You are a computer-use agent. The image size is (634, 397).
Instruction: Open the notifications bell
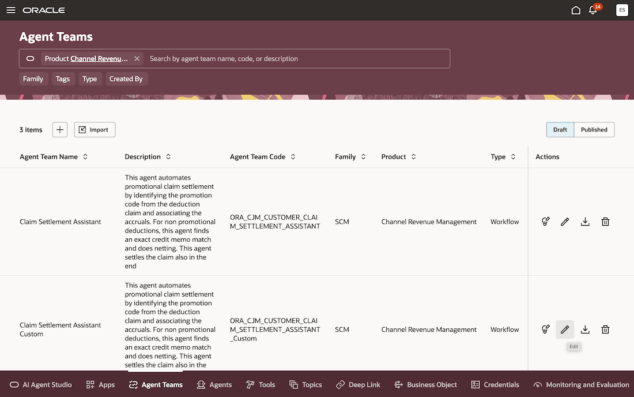coord(593,10)
